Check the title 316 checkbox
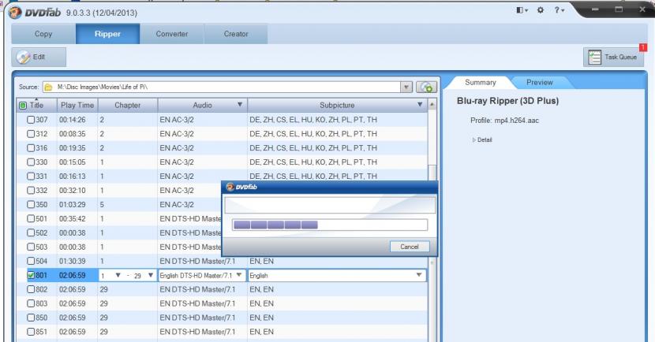The height and width of the screenshot is (342, 655). pos(31,148)
